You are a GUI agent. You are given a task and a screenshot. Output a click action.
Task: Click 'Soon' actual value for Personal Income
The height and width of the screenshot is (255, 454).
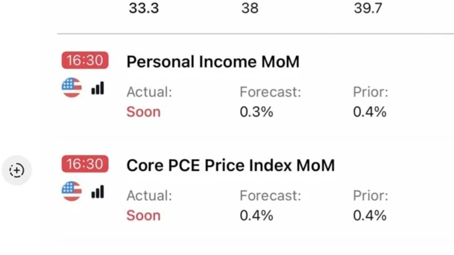pyautogui.click(x=143, y=112)
